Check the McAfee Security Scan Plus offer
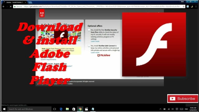The image size is (199, 112). click(x=89, y=30)
